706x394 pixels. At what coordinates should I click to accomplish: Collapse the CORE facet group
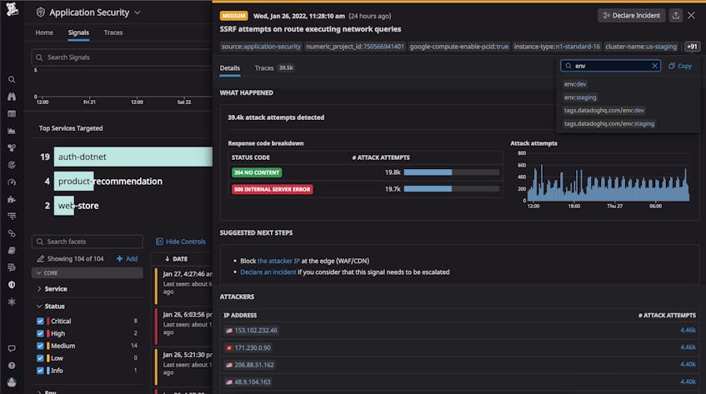click(87, 273)
